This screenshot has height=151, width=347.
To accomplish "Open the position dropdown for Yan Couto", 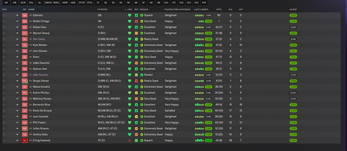I will tap(17, 39).
